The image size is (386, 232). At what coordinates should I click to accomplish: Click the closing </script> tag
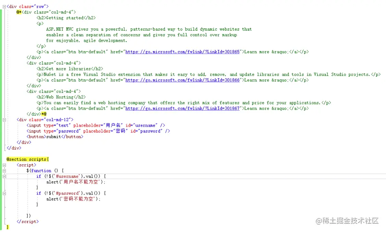[28, 222]
